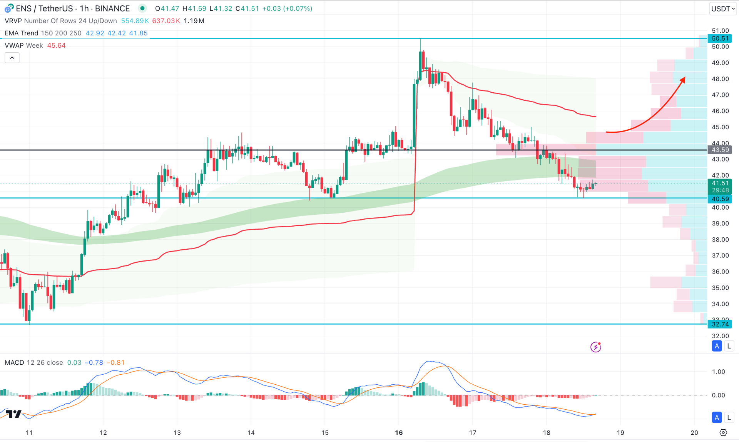Click the EMA value 42.92

(95, 33)
